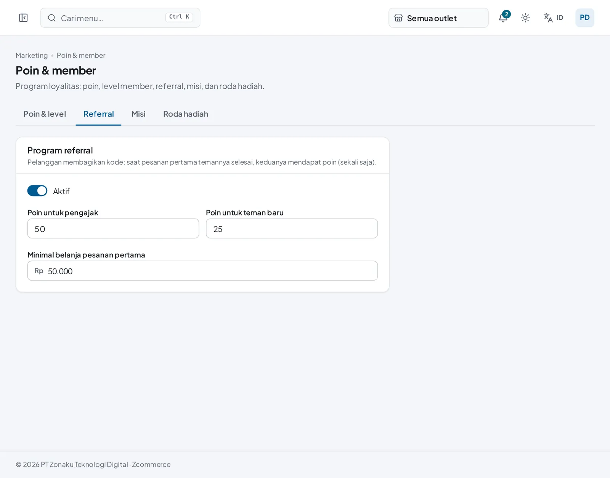Open the Semua outlet selector
This screenshot has height=478, width=610.
click(438, 18)
